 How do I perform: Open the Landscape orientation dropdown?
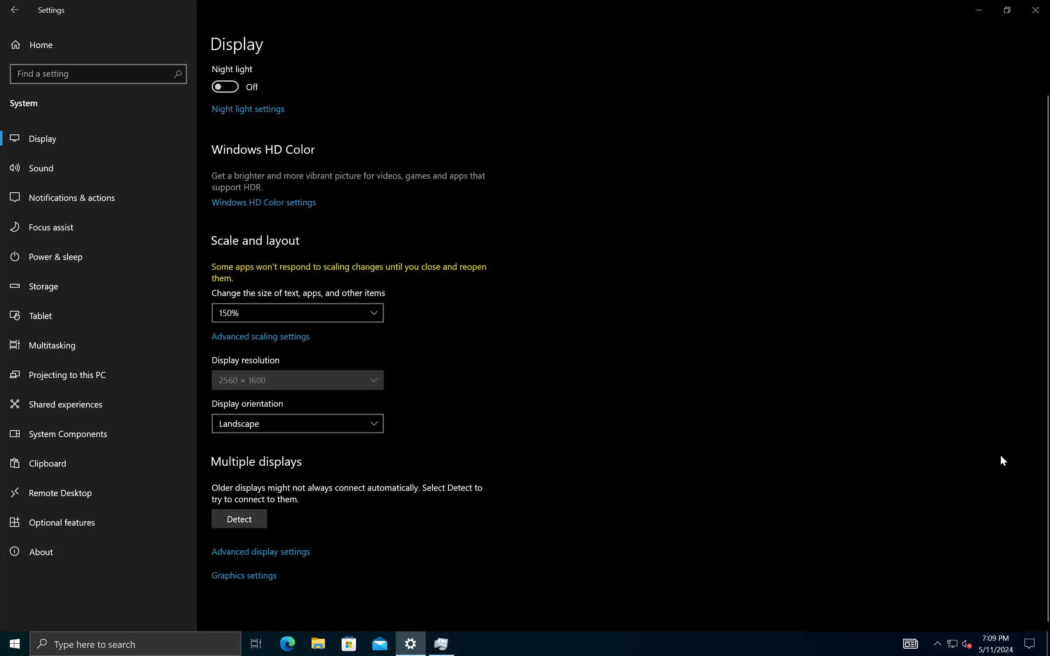[x=297, y=424]
